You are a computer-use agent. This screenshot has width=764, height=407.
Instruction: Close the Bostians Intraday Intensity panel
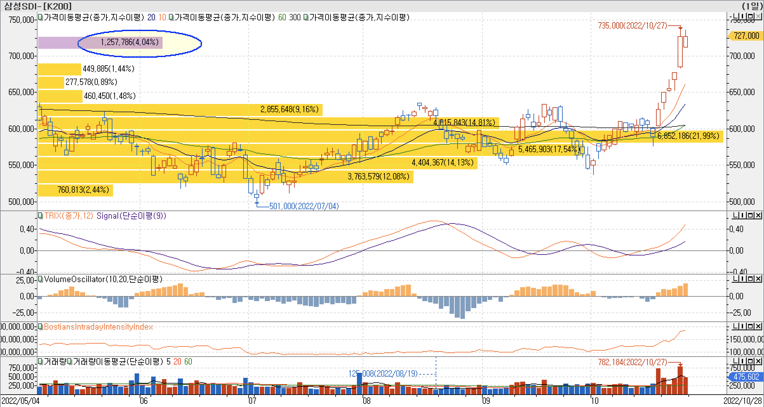point(758,326)
